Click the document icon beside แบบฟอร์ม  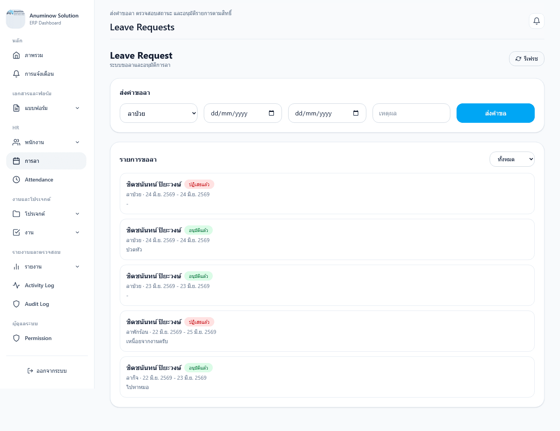click(16, 108)
